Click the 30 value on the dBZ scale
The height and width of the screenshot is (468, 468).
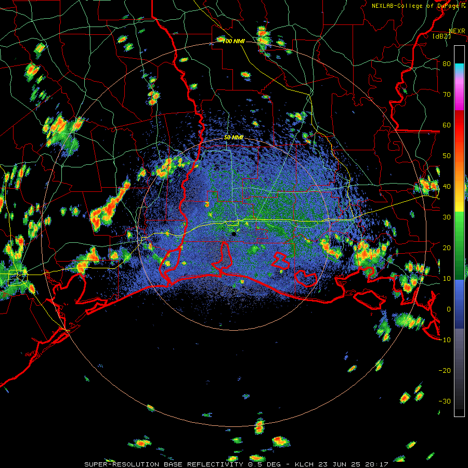[x=447, y=217]
